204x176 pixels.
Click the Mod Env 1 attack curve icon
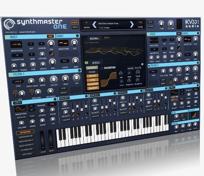pyautogui.click(x=73, y=115)
